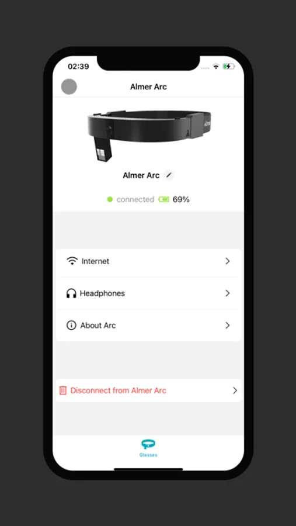Tap the pencil edit icon beside Almer Arc
Screen dimensions: 296x526
pos(169,175)
